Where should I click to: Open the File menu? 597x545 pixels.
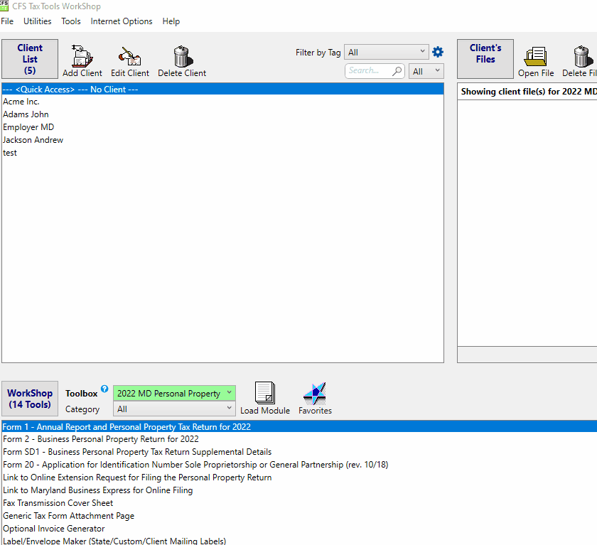click(7, 21)
